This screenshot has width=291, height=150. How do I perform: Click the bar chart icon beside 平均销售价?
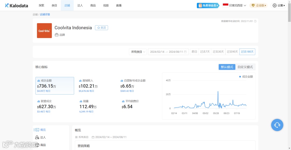tap(123, 101)
